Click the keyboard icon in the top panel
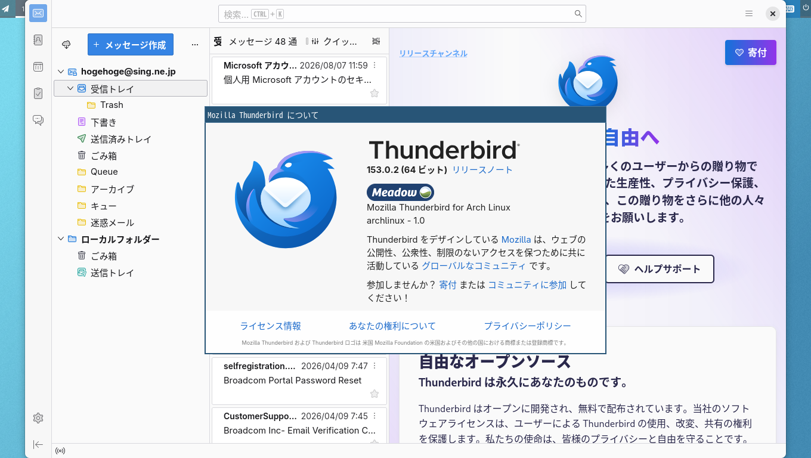Screen dimensions: 811x458 [790, 8]
